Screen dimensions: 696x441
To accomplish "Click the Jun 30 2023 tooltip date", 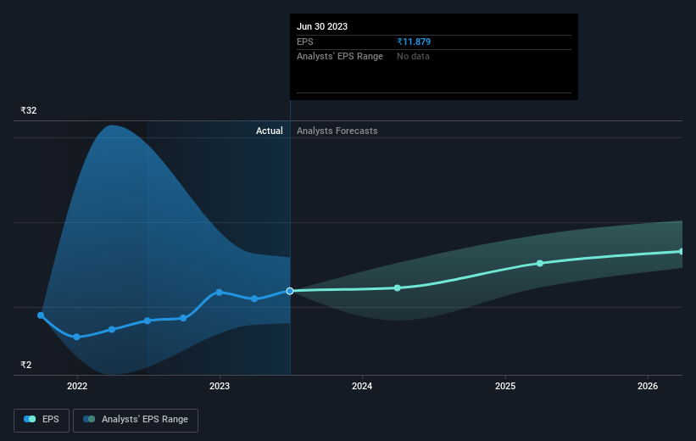I will tap(322, 26).
